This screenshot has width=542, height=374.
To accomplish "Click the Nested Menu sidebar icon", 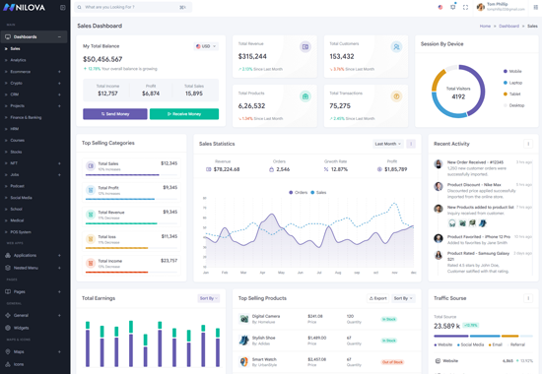I will coord(8,268).
